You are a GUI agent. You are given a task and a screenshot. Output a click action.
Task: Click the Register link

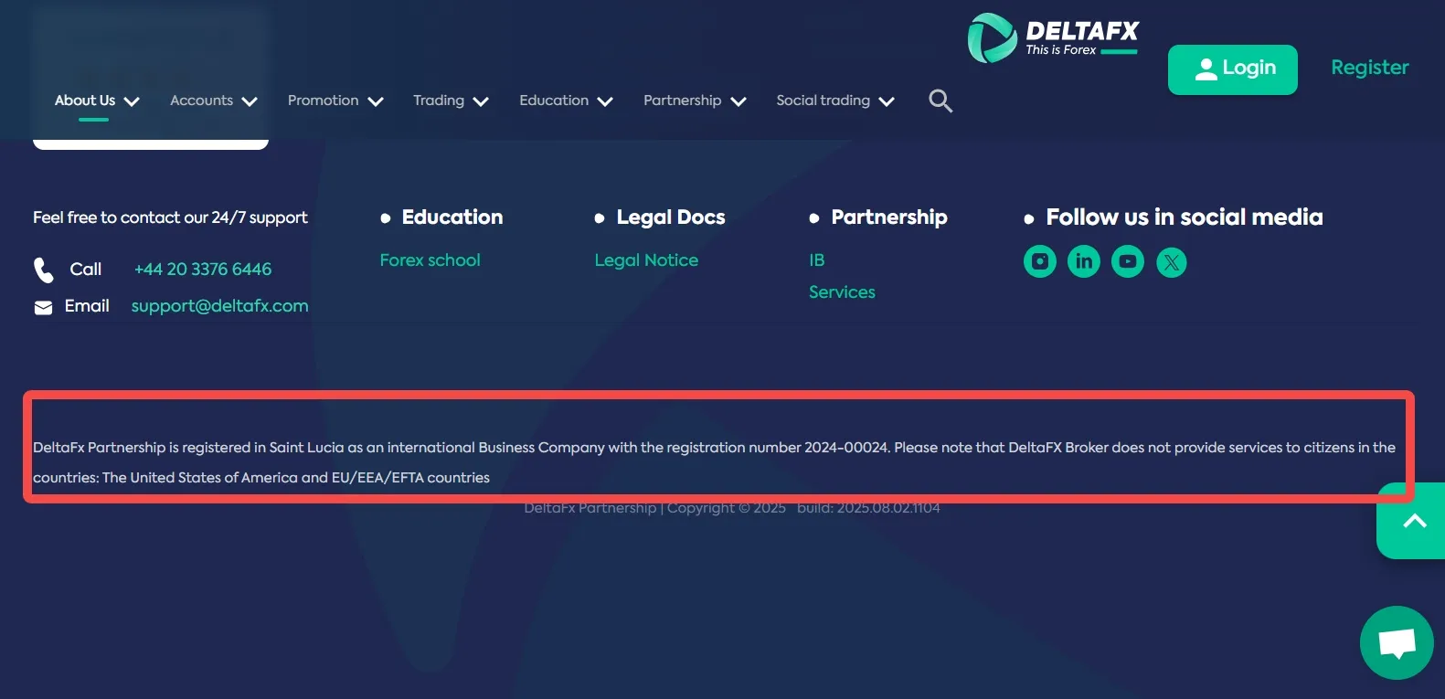(1369, 68)
